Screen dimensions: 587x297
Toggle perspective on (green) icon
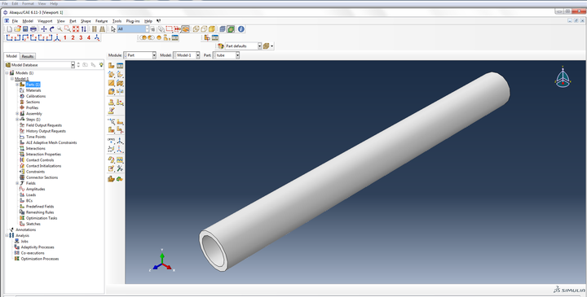[231, 29]
